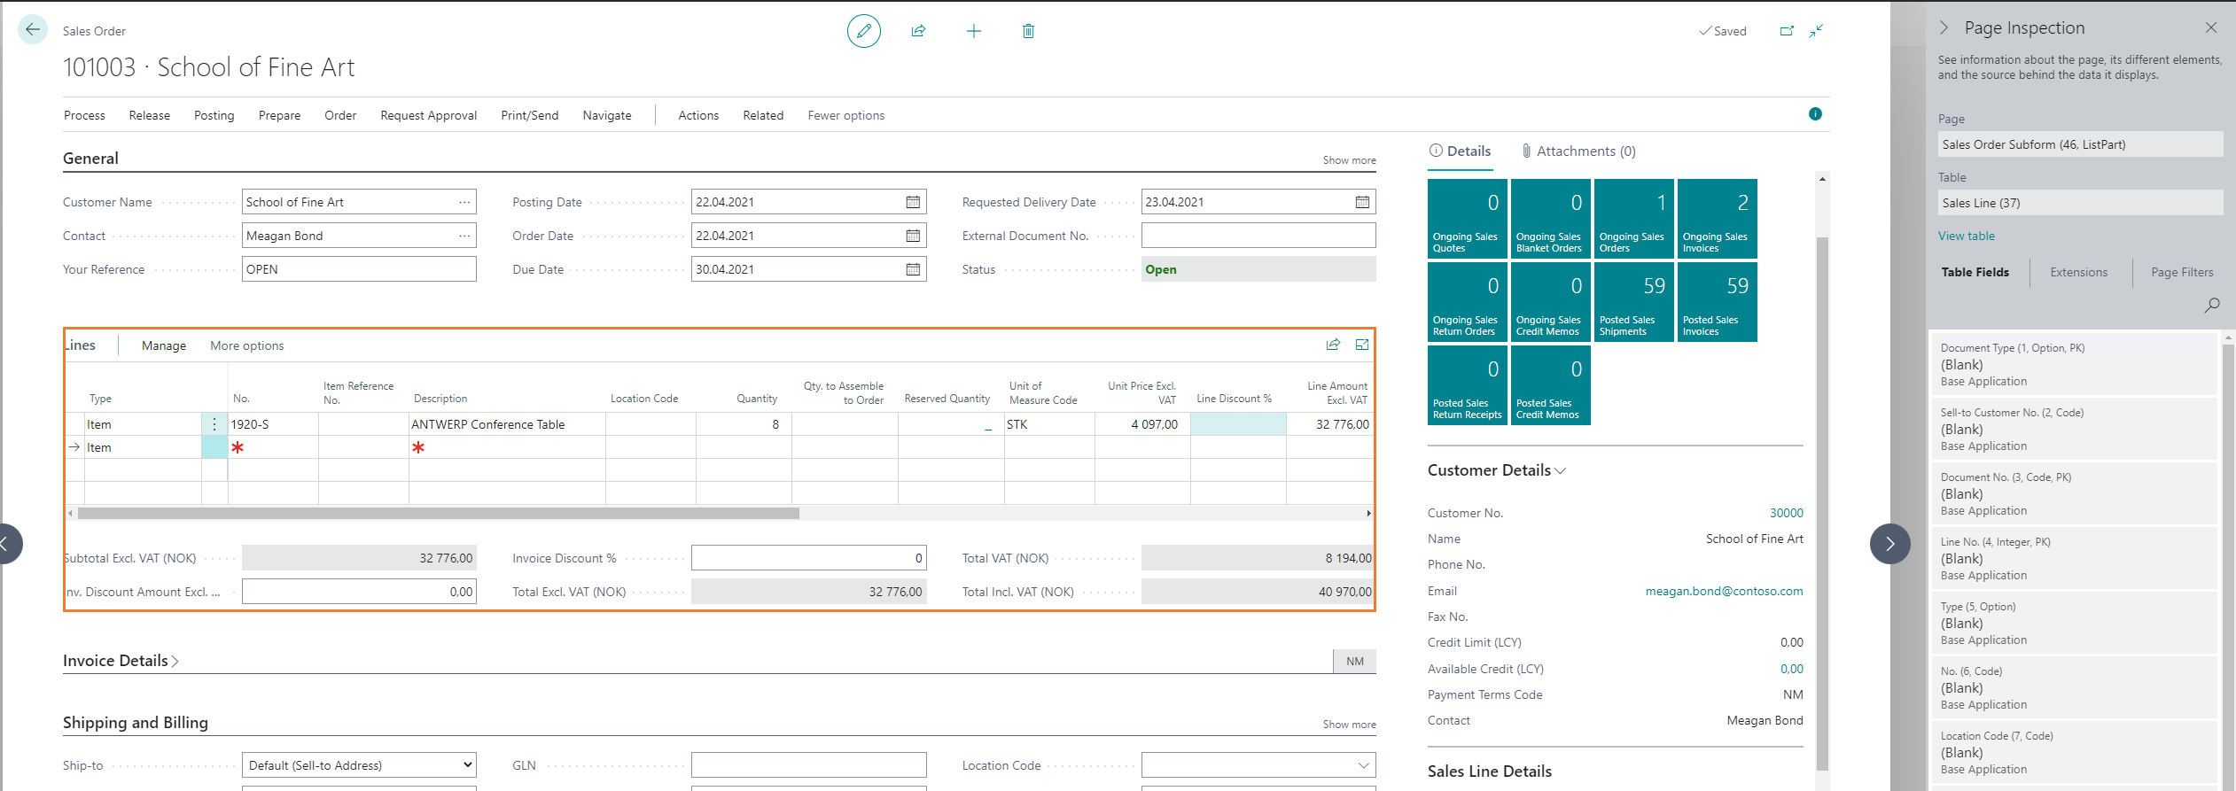The width and height of the screenshot is (2236, 791).
Task: Switch to the Extensions tab
Action: 2078,272
